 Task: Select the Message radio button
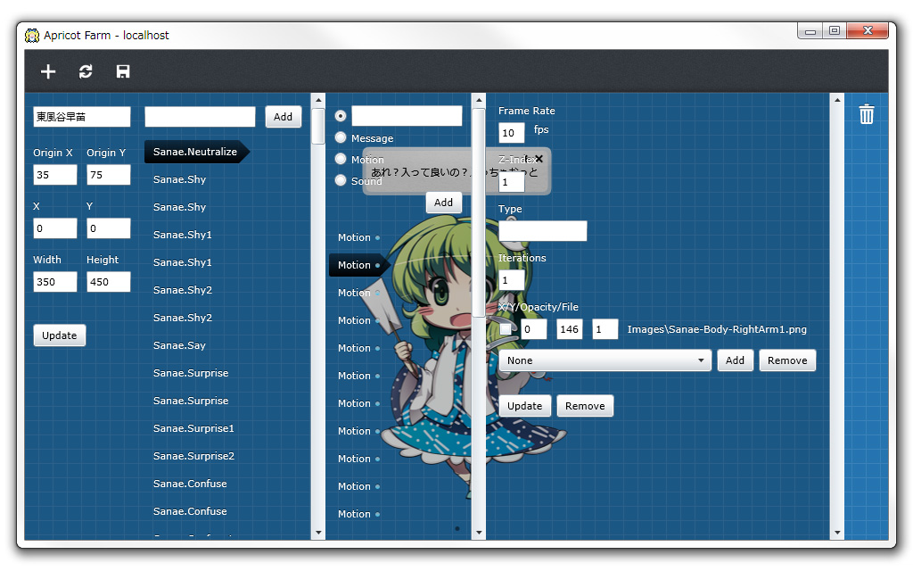pos(341,137)
